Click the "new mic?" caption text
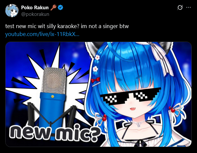197x153 pixels. [55, 132]
